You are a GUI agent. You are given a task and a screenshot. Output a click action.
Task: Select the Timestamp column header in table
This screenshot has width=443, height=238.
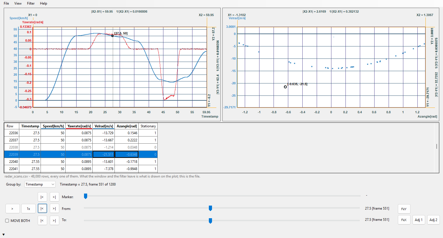tap(30, 126)
